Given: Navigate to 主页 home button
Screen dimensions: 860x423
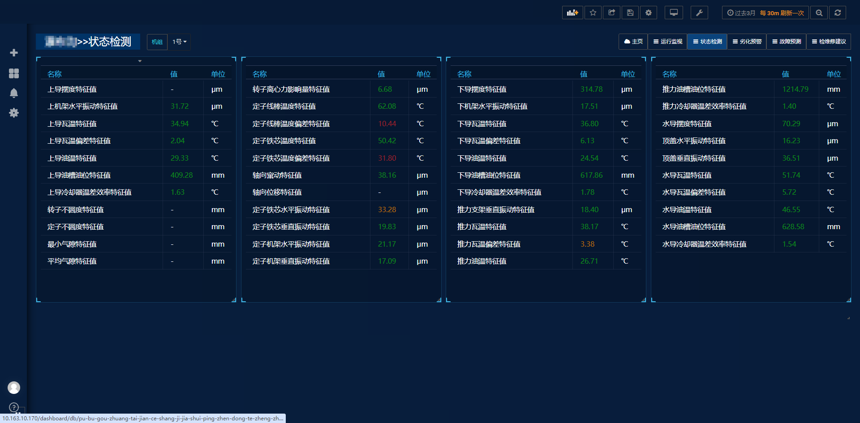Looking at the screenshot, I should 633,42.
